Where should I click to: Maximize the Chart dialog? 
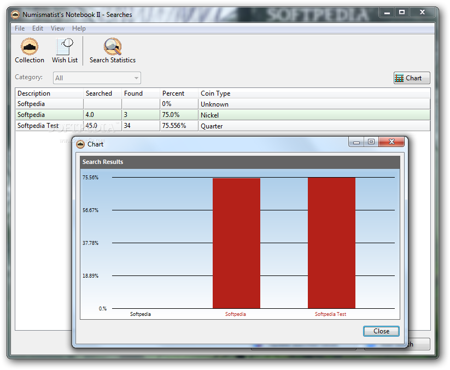tap(371, 142)
